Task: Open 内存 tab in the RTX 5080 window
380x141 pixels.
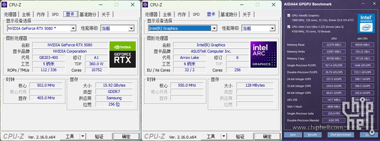Action: tap(41, 14)
